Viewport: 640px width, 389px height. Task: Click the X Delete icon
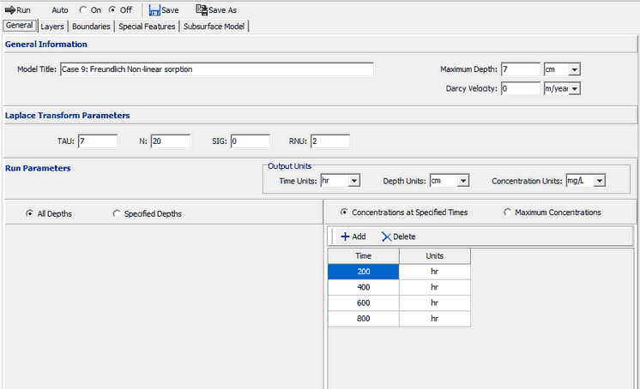click(x=386, y=236)
